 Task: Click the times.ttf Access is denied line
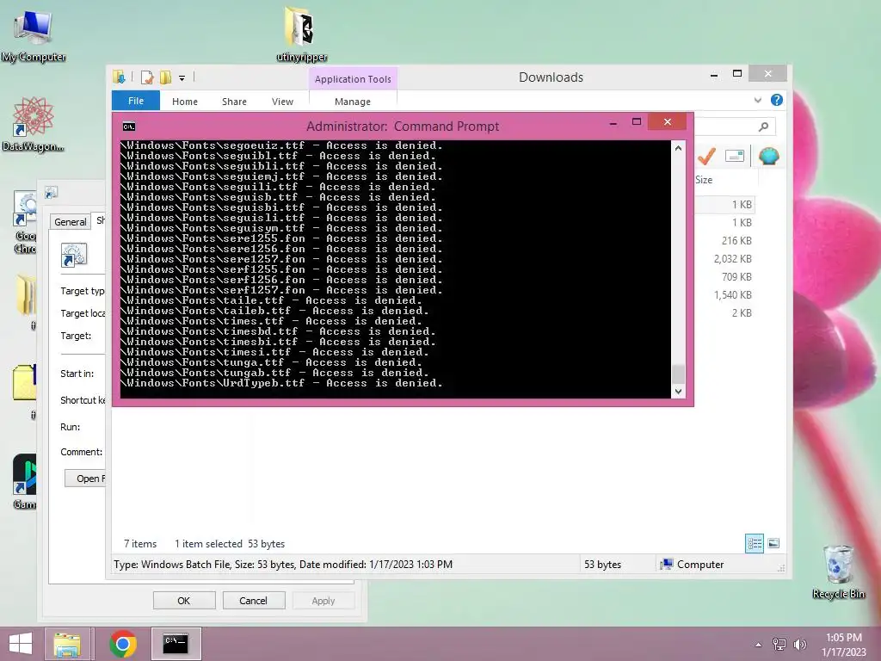pos(271,321)
